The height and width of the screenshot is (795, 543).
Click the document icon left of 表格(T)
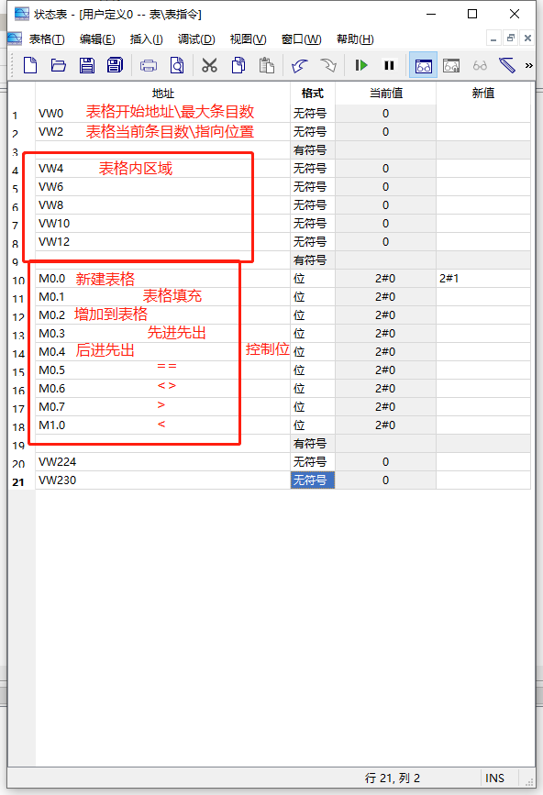(15, 39)
